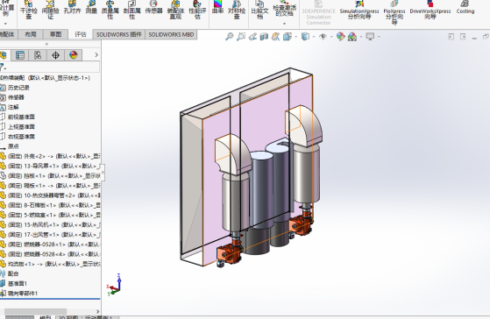Run 对称检查 symmetry check
490x319 pixels.
237,10
